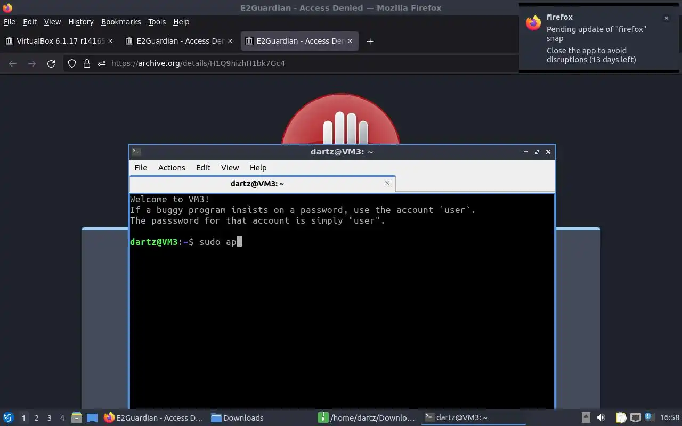This screenshot has width=682, height=426.
Task: Open Firefox Edit menu
Action: click(30, 22)
